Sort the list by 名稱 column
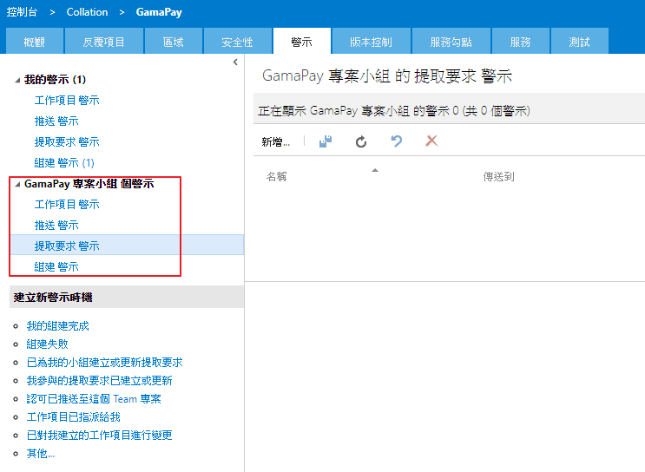645x472 pixels. click(x=277, y=176)
